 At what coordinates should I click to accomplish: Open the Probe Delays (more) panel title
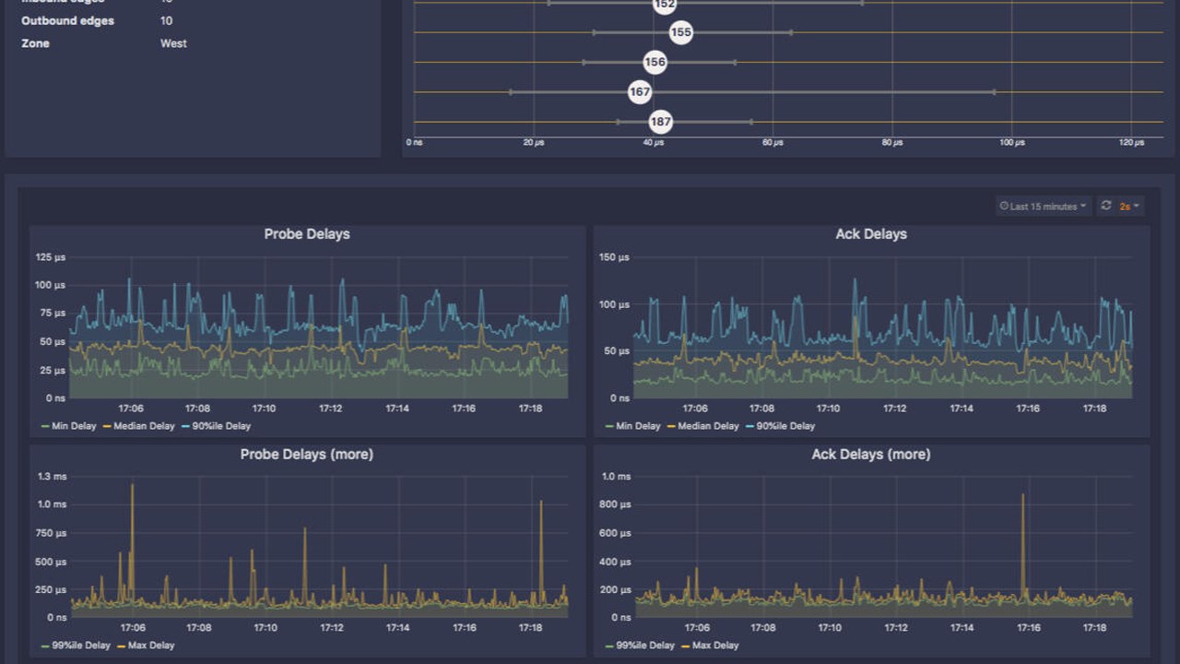click(307, 455)
